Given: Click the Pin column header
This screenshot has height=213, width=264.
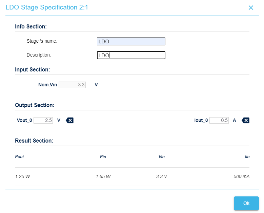Looking at the screenshot, I should [x=103, y=157].
